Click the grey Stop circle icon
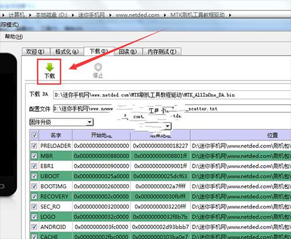Viewport: 291px width, 239px height. pos(98,67)
